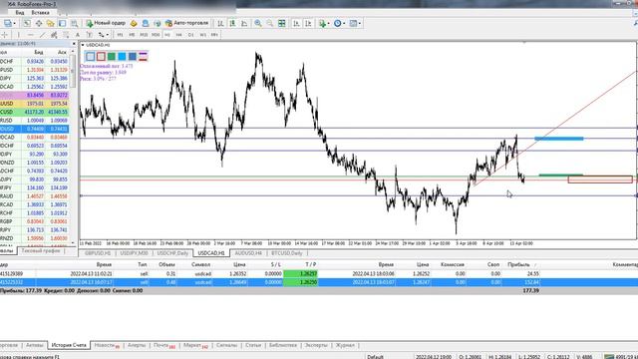Select the crosshair cursor tool
The width and height of the screenshot is (638, 359).
(x=4, y=35)
